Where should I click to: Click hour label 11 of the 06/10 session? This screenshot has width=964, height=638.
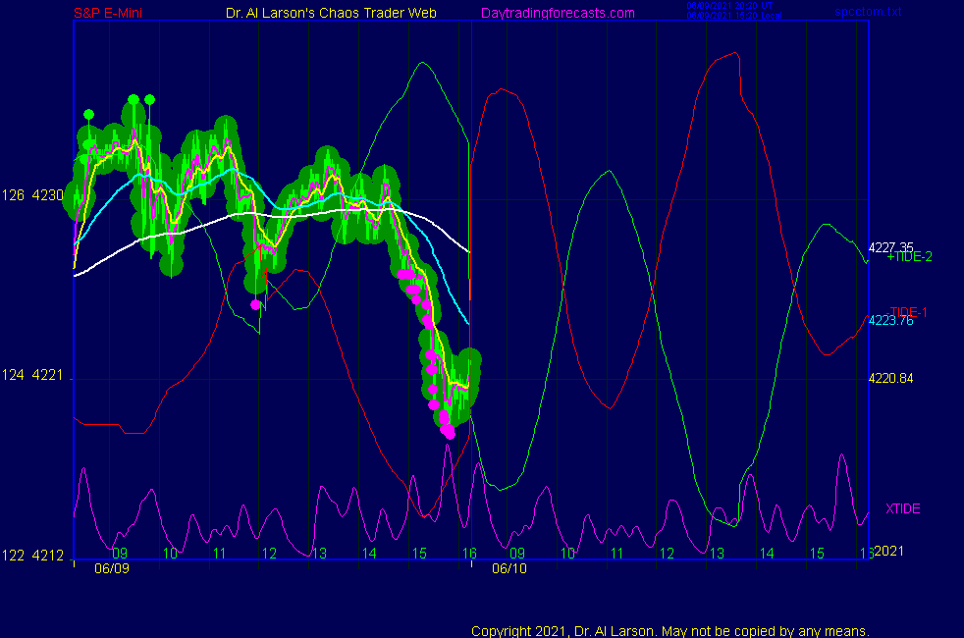(x=617, y=554)
